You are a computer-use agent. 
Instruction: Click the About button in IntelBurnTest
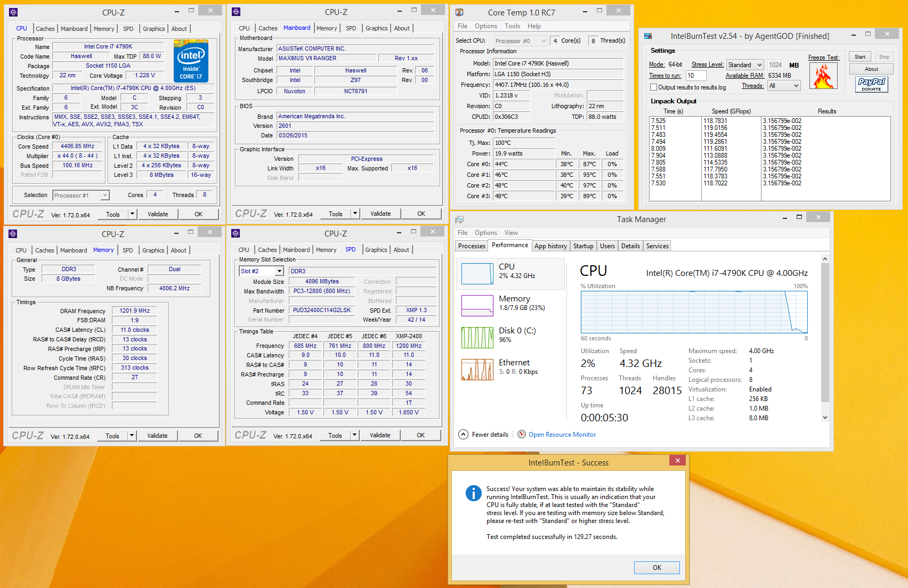(871, 69)
